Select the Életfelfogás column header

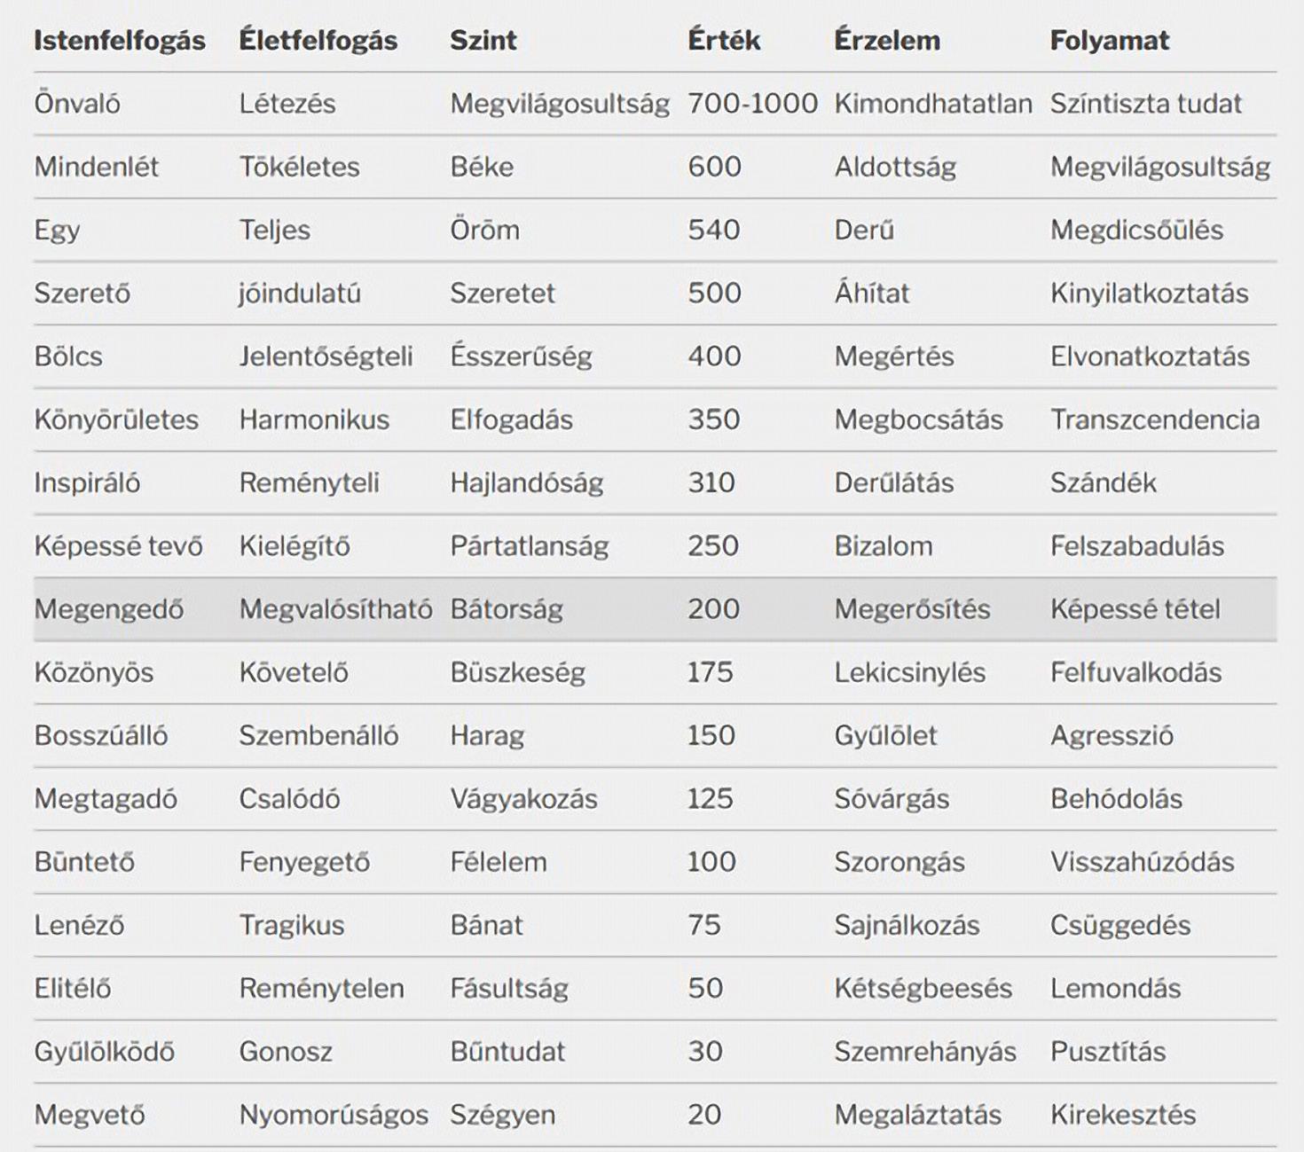click(x=318, y=41)
